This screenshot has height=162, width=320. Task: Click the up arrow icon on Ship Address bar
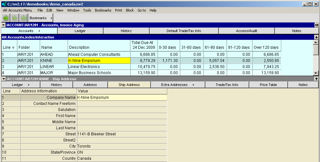coord(316,79)
